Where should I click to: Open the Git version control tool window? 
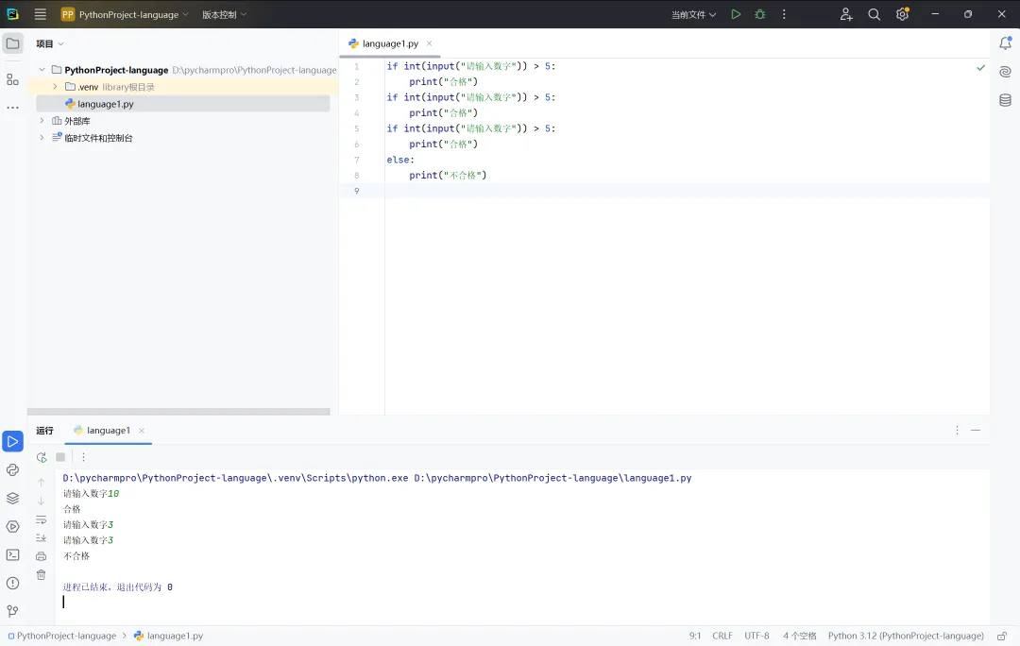(x=13, y=611)
